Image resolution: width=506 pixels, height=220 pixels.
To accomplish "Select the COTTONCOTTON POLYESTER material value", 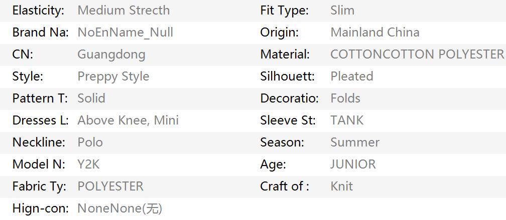I will pos(417,54).
